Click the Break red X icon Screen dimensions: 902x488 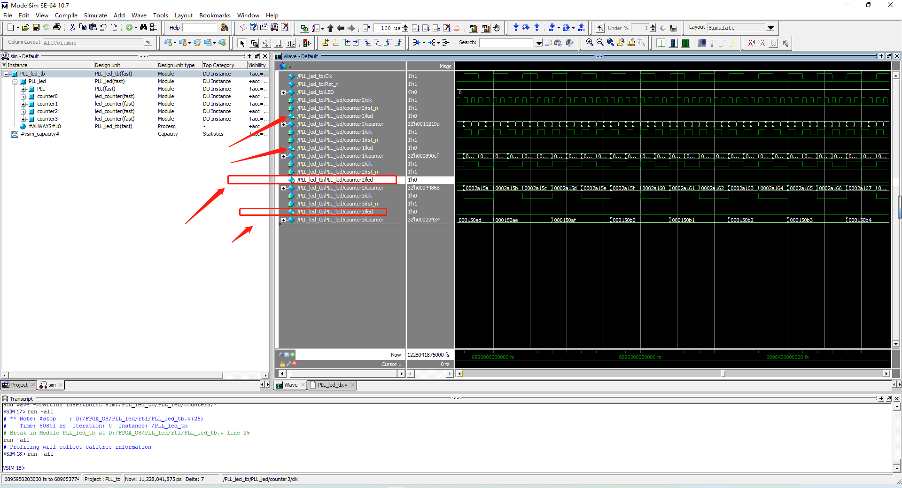click(447, 28)
